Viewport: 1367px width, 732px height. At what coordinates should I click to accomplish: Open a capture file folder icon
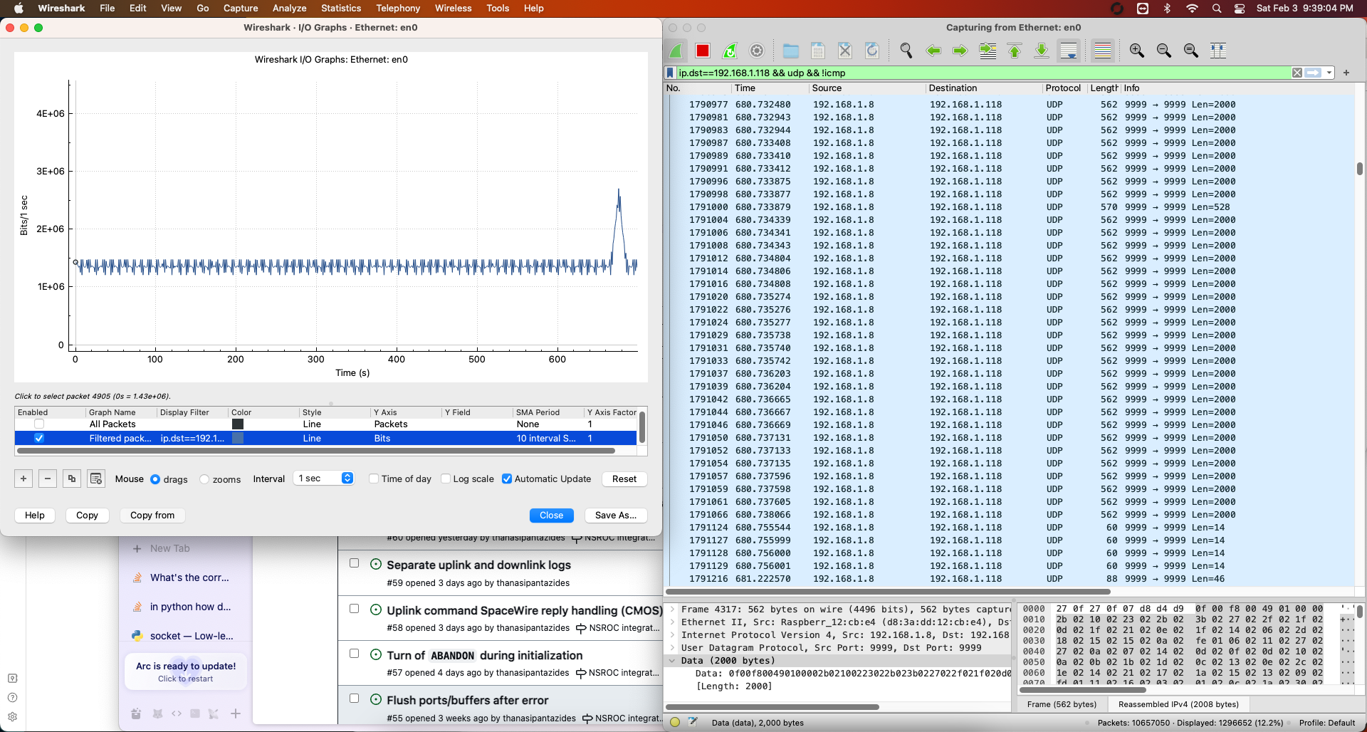point(790,51)
